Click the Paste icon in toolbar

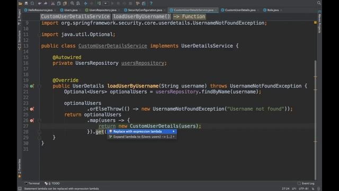pos(65,4)
